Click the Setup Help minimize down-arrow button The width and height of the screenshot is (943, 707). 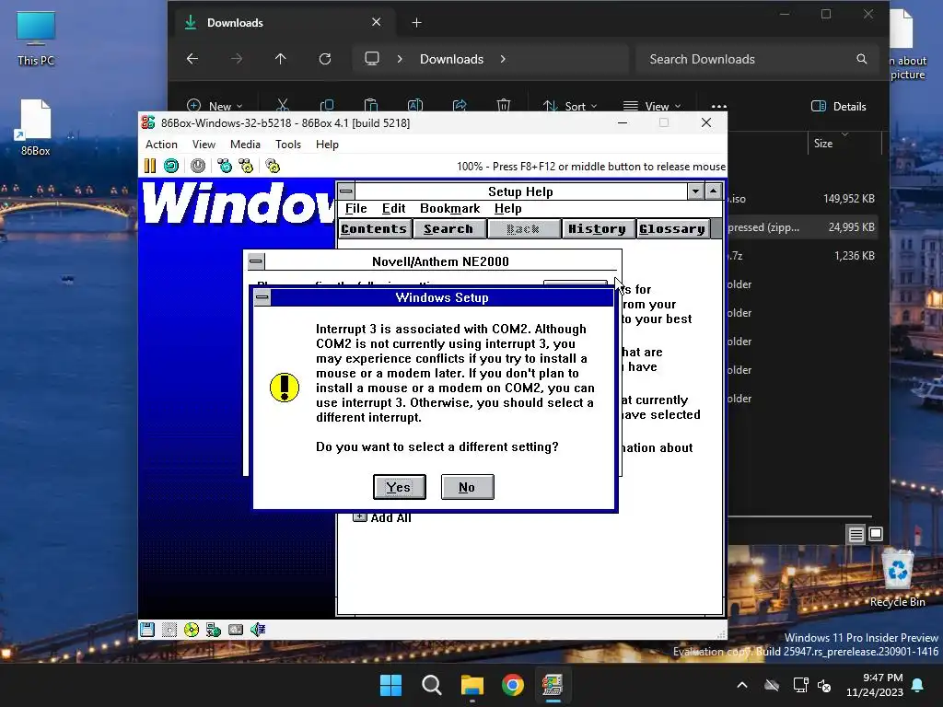coord(696,191)
